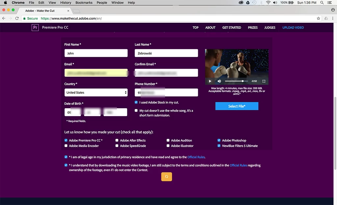
Task: Click the page vertical scrollbar
Action: (x=335, y=133)
